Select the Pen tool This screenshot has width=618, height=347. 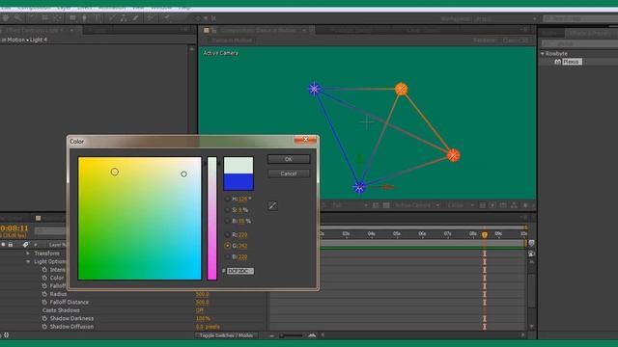click(84, 18)
